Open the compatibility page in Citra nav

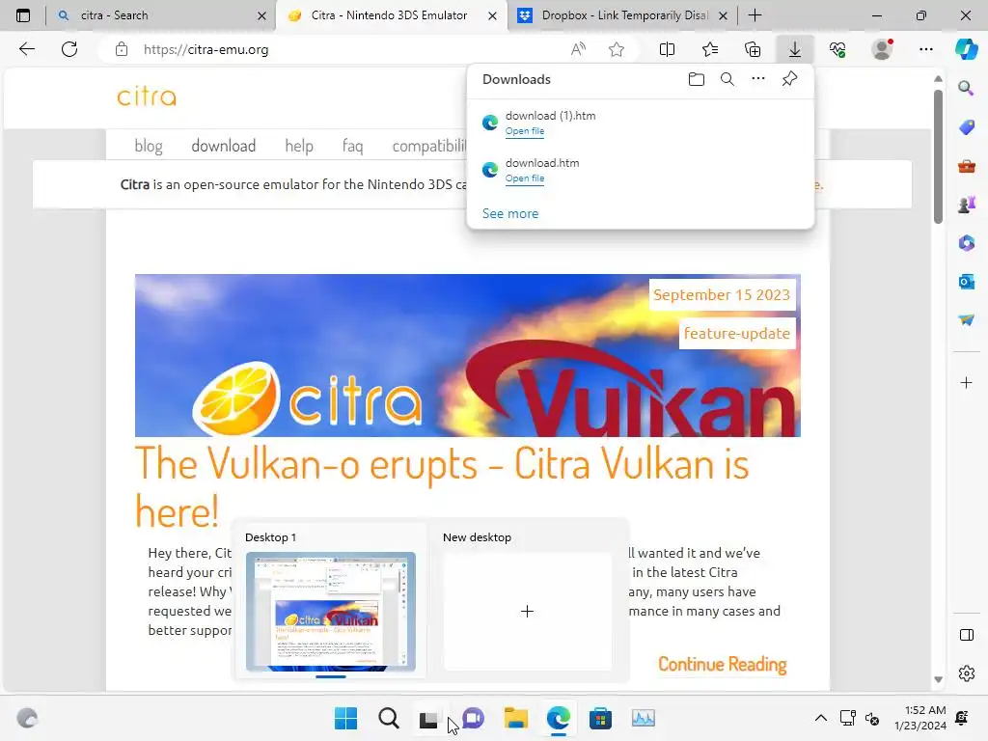(429, 147)
